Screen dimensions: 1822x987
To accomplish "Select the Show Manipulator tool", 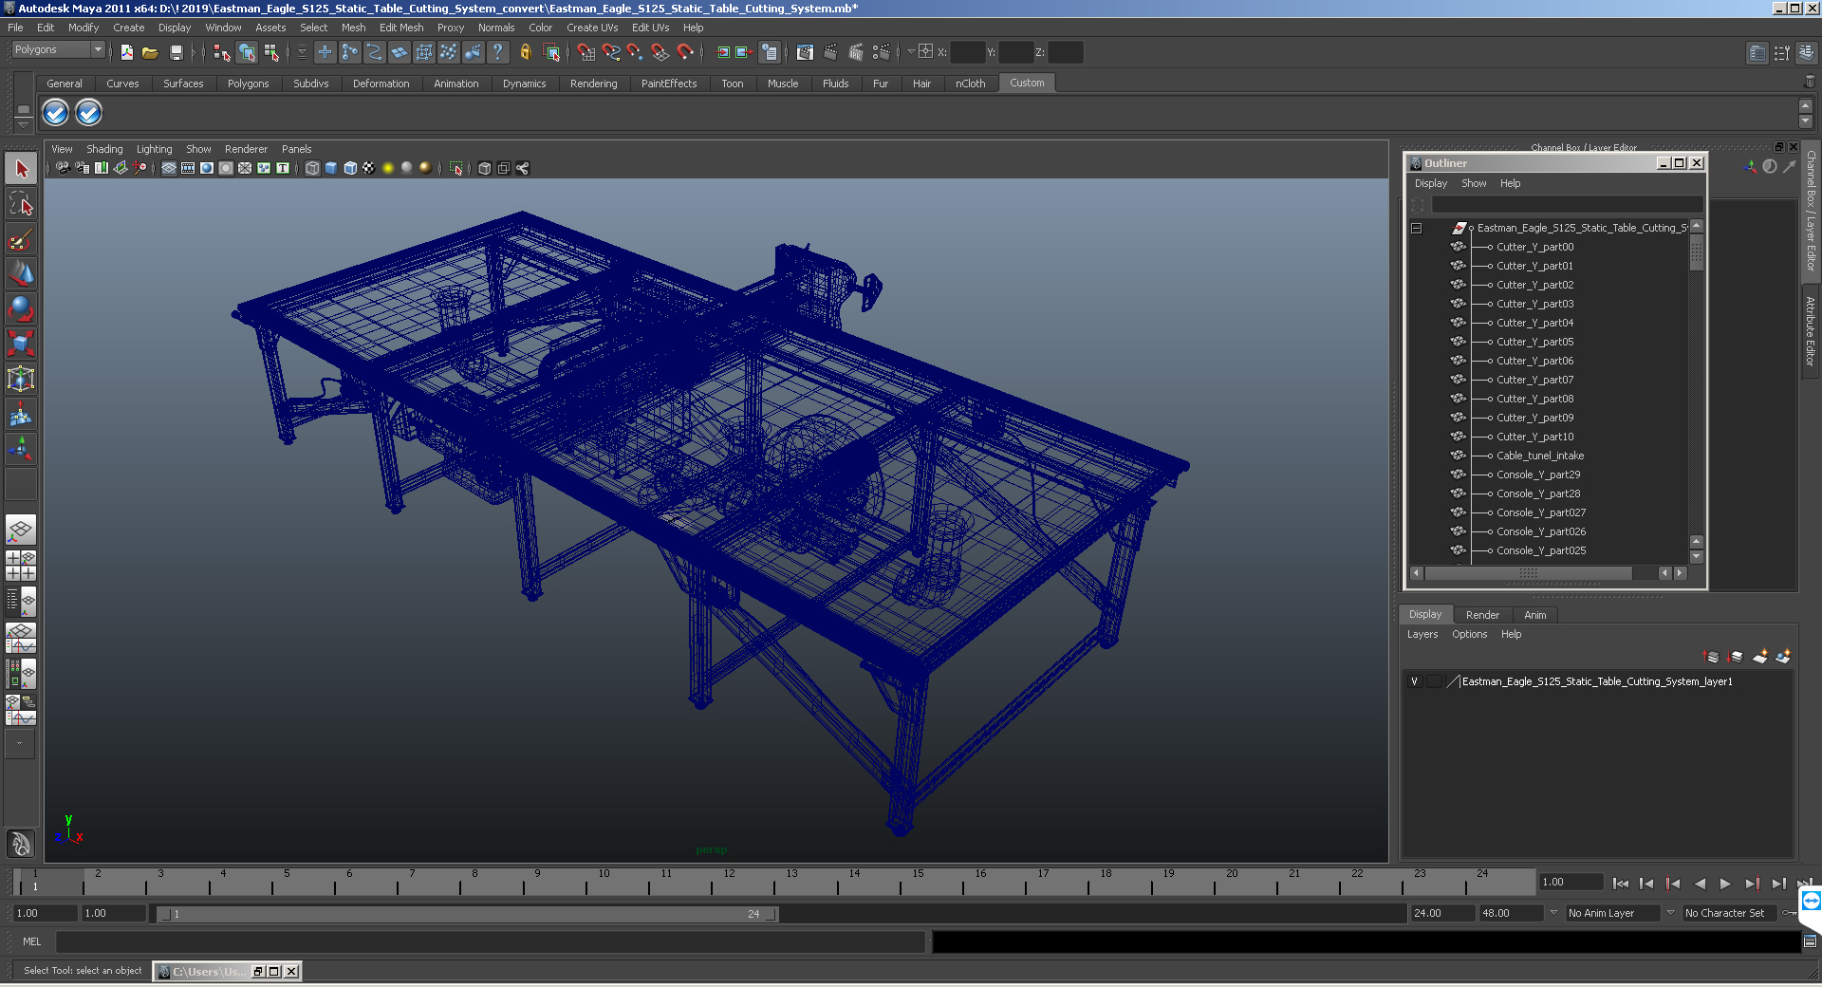I will (21, 448).
